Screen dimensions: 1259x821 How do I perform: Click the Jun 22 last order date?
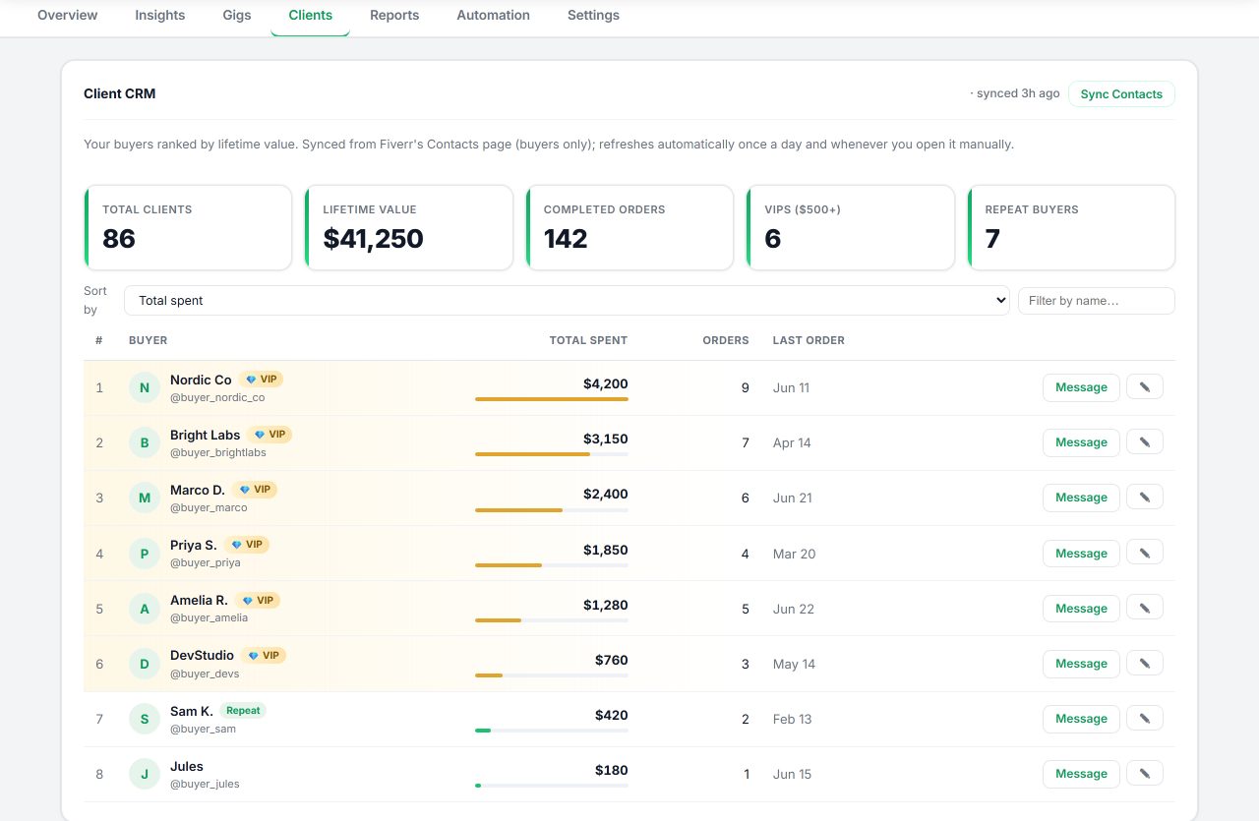tap(794, 609)
